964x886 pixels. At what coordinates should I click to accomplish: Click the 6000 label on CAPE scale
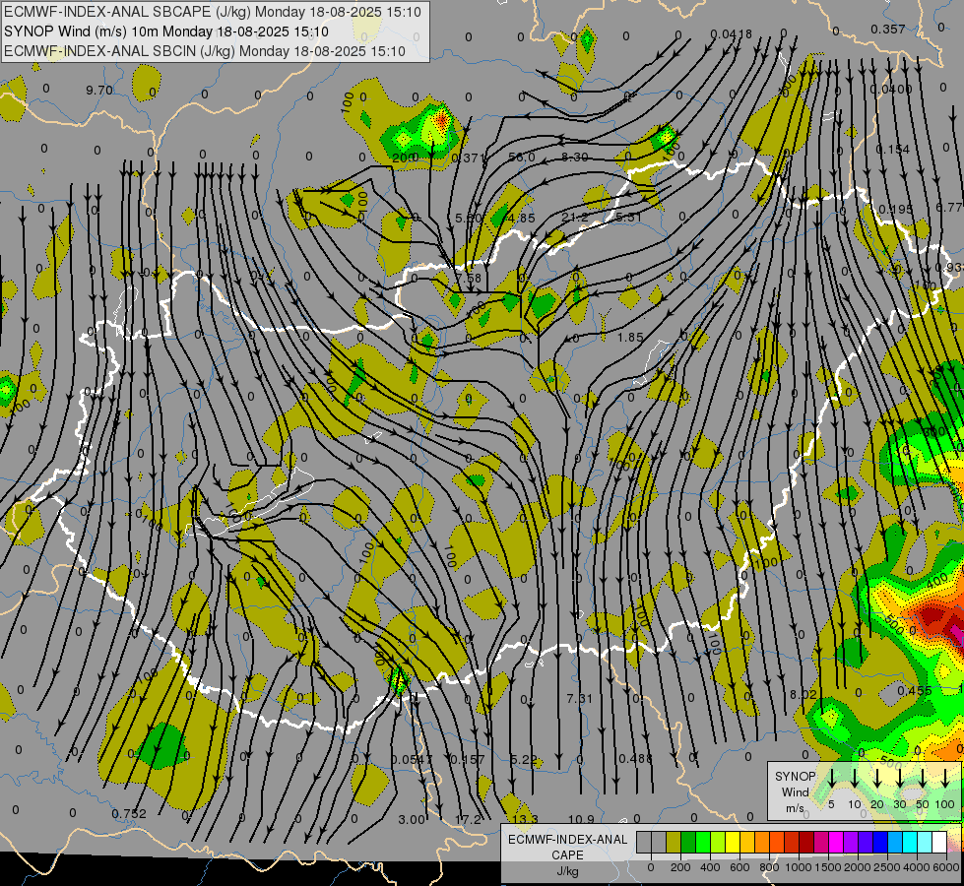click(x=946, y=867)
